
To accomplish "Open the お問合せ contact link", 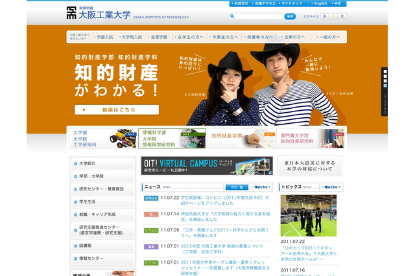I will [240, 3].
